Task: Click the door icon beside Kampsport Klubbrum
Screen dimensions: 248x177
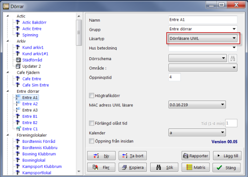Action: coord(18,166)
